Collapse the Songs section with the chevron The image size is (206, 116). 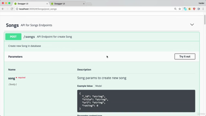coord(192,24)
